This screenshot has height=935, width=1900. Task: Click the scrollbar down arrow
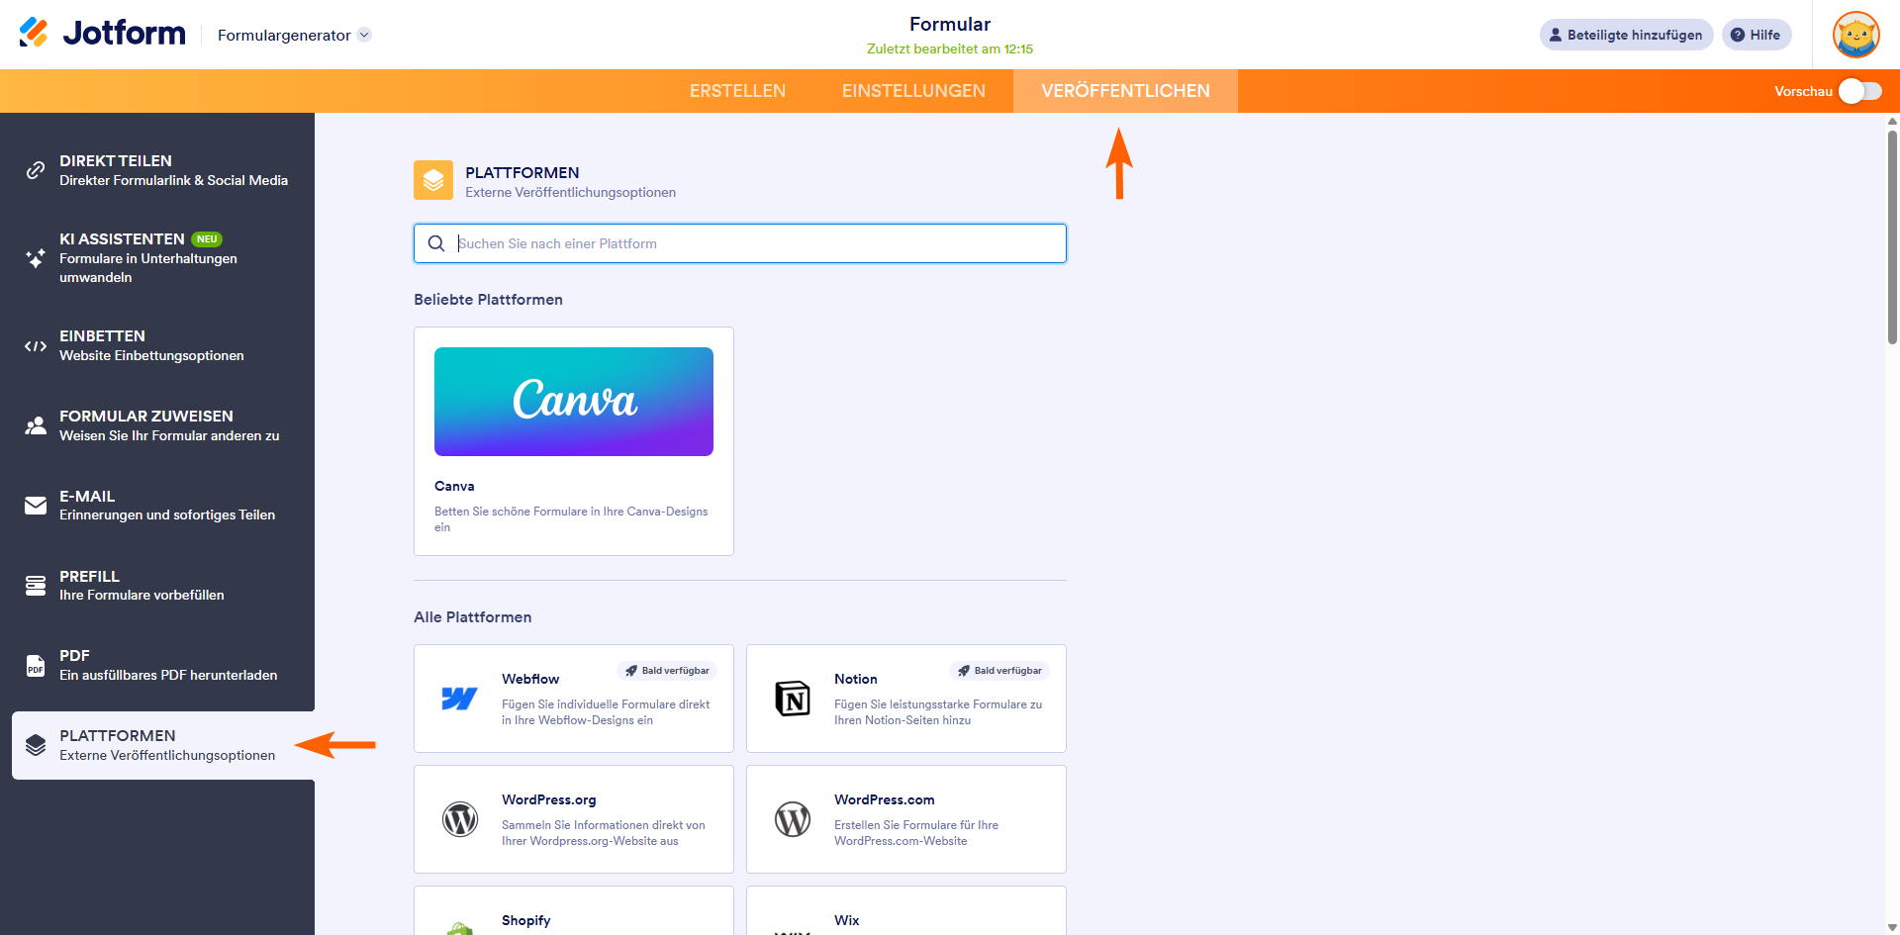(x=1892, y=928)
